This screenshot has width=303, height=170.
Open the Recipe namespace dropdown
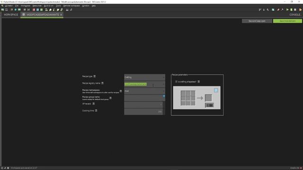tap(144, 91)
